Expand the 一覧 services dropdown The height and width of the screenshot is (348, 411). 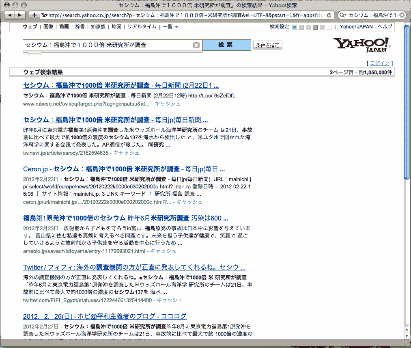click(170, 27)
